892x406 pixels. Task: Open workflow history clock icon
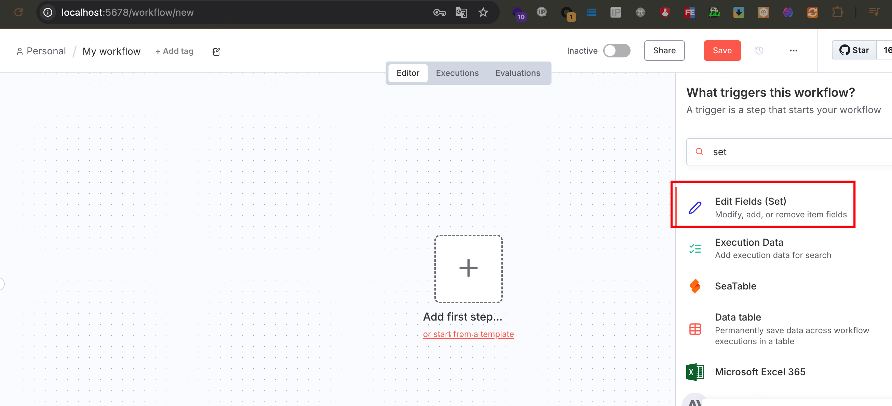click(759, 51)
